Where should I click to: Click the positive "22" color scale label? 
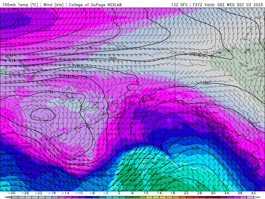(186, 193)
